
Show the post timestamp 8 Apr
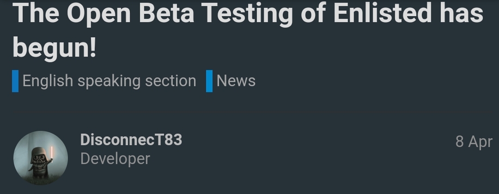pyautogui.click(x=474, y=141)
